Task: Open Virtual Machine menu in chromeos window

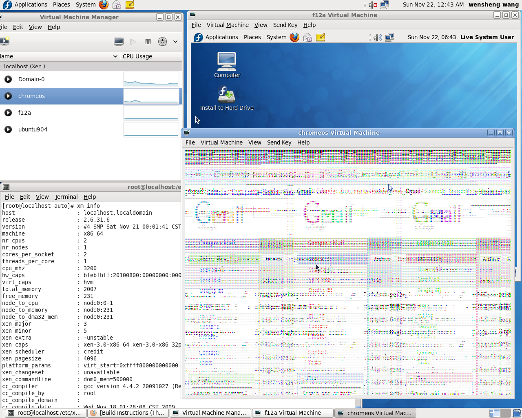Action: coord(221,142)
